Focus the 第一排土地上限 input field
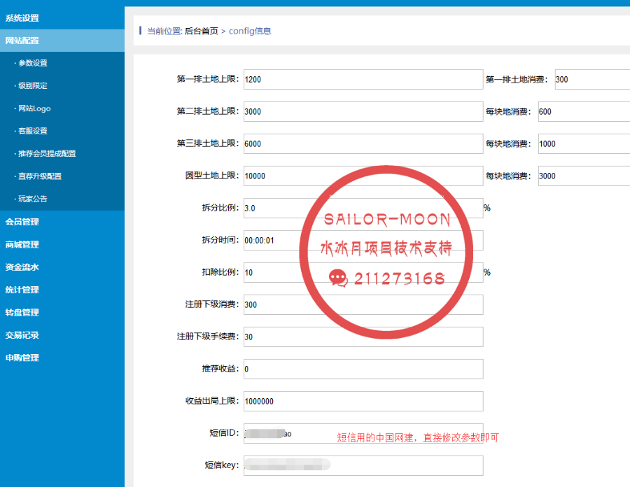The width and height of the screenshot is (630, 487). point(363,79)
